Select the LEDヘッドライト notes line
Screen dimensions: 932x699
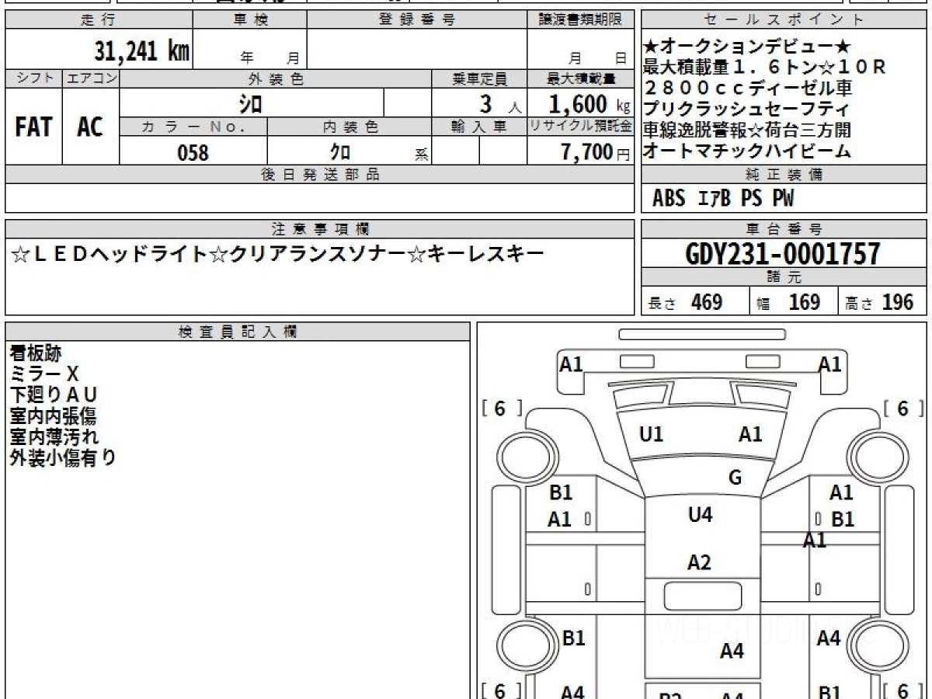278,253
